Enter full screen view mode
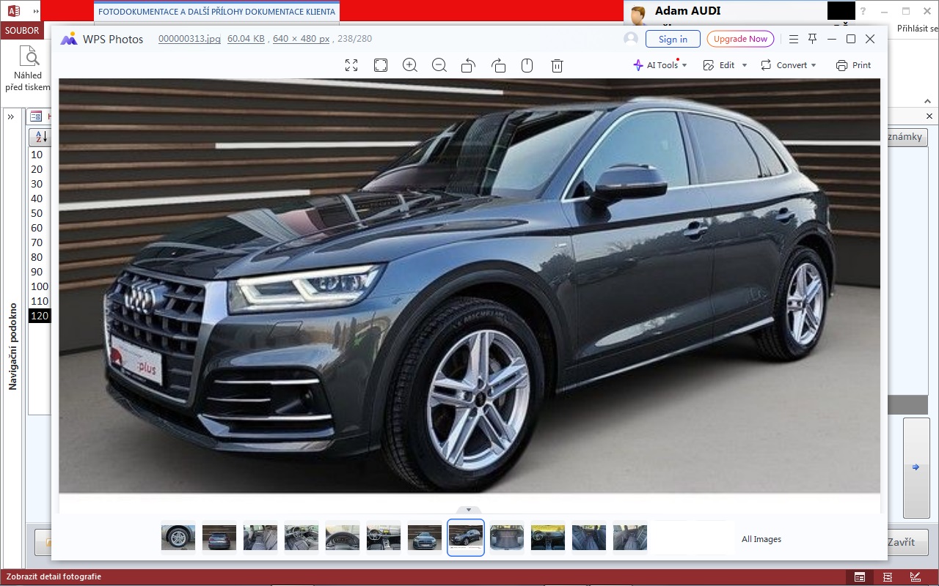939x586 pixels. (x=351, y=65)
